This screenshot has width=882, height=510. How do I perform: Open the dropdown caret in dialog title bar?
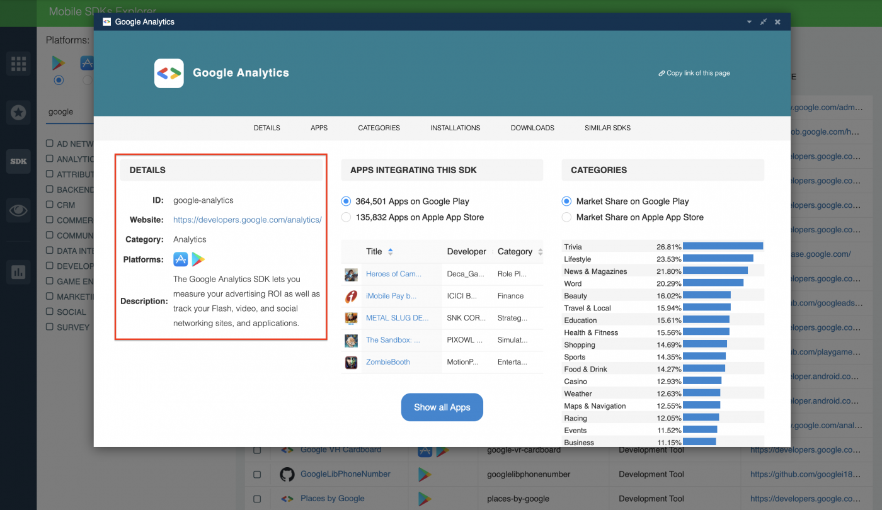point(749,21)
